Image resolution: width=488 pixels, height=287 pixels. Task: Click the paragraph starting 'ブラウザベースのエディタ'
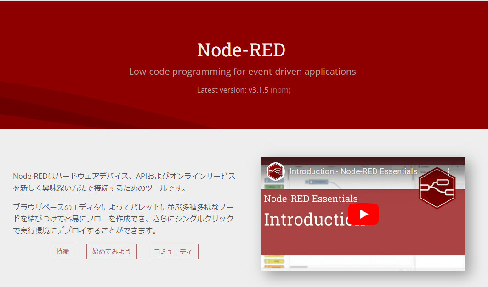pyautogui.click(x=123, y=218)
